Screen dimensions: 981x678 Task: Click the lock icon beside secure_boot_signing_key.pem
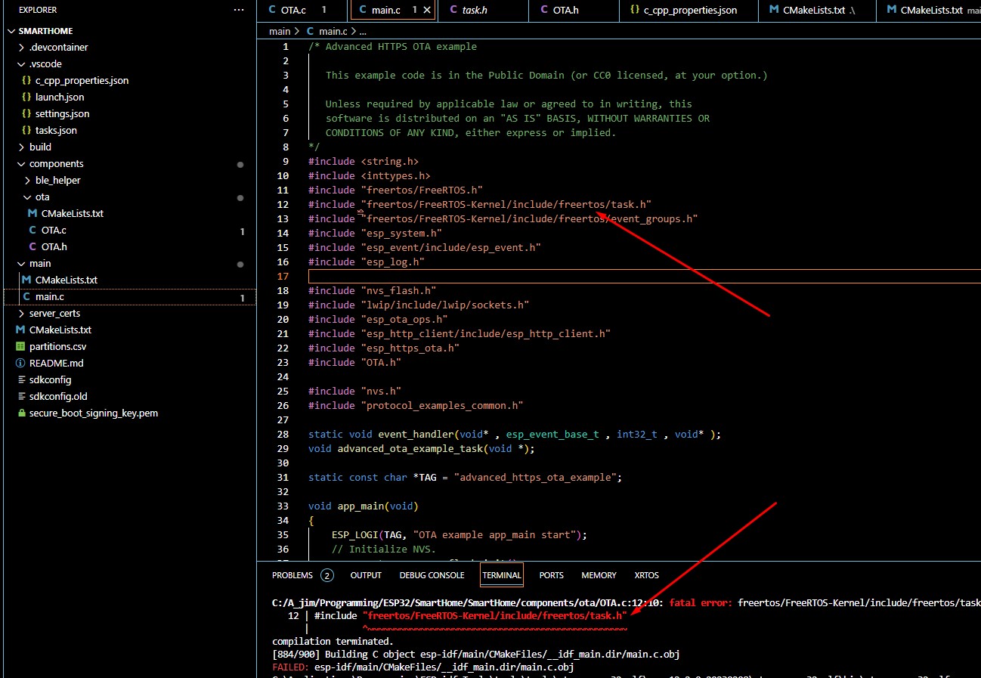(20, 413)
